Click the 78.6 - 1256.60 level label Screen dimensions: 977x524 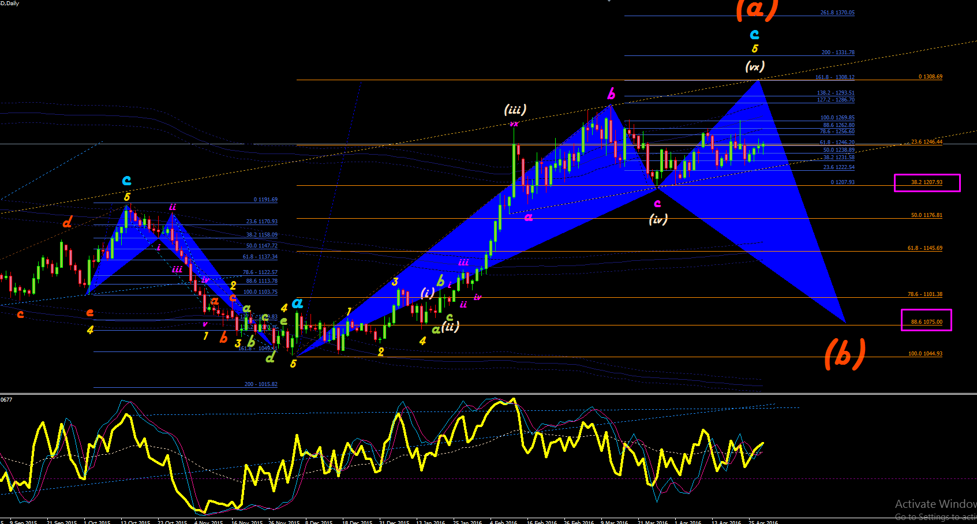pos(837,132)
